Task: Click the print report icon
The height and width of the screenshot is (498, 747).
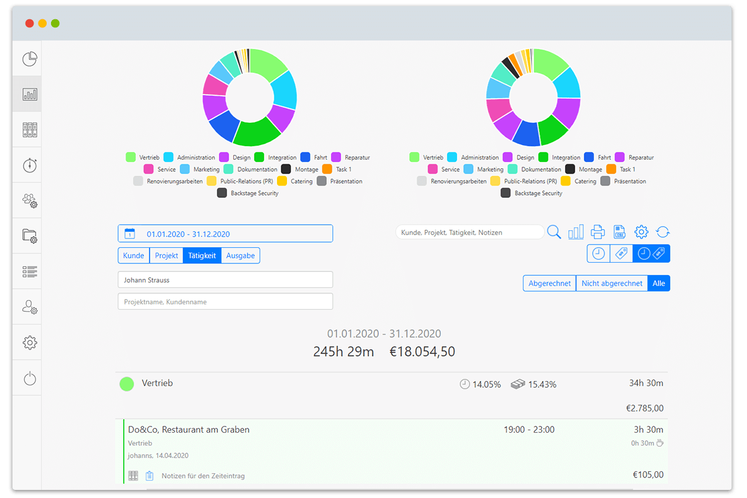Action: pyautogui.click(x=598, y=232)
